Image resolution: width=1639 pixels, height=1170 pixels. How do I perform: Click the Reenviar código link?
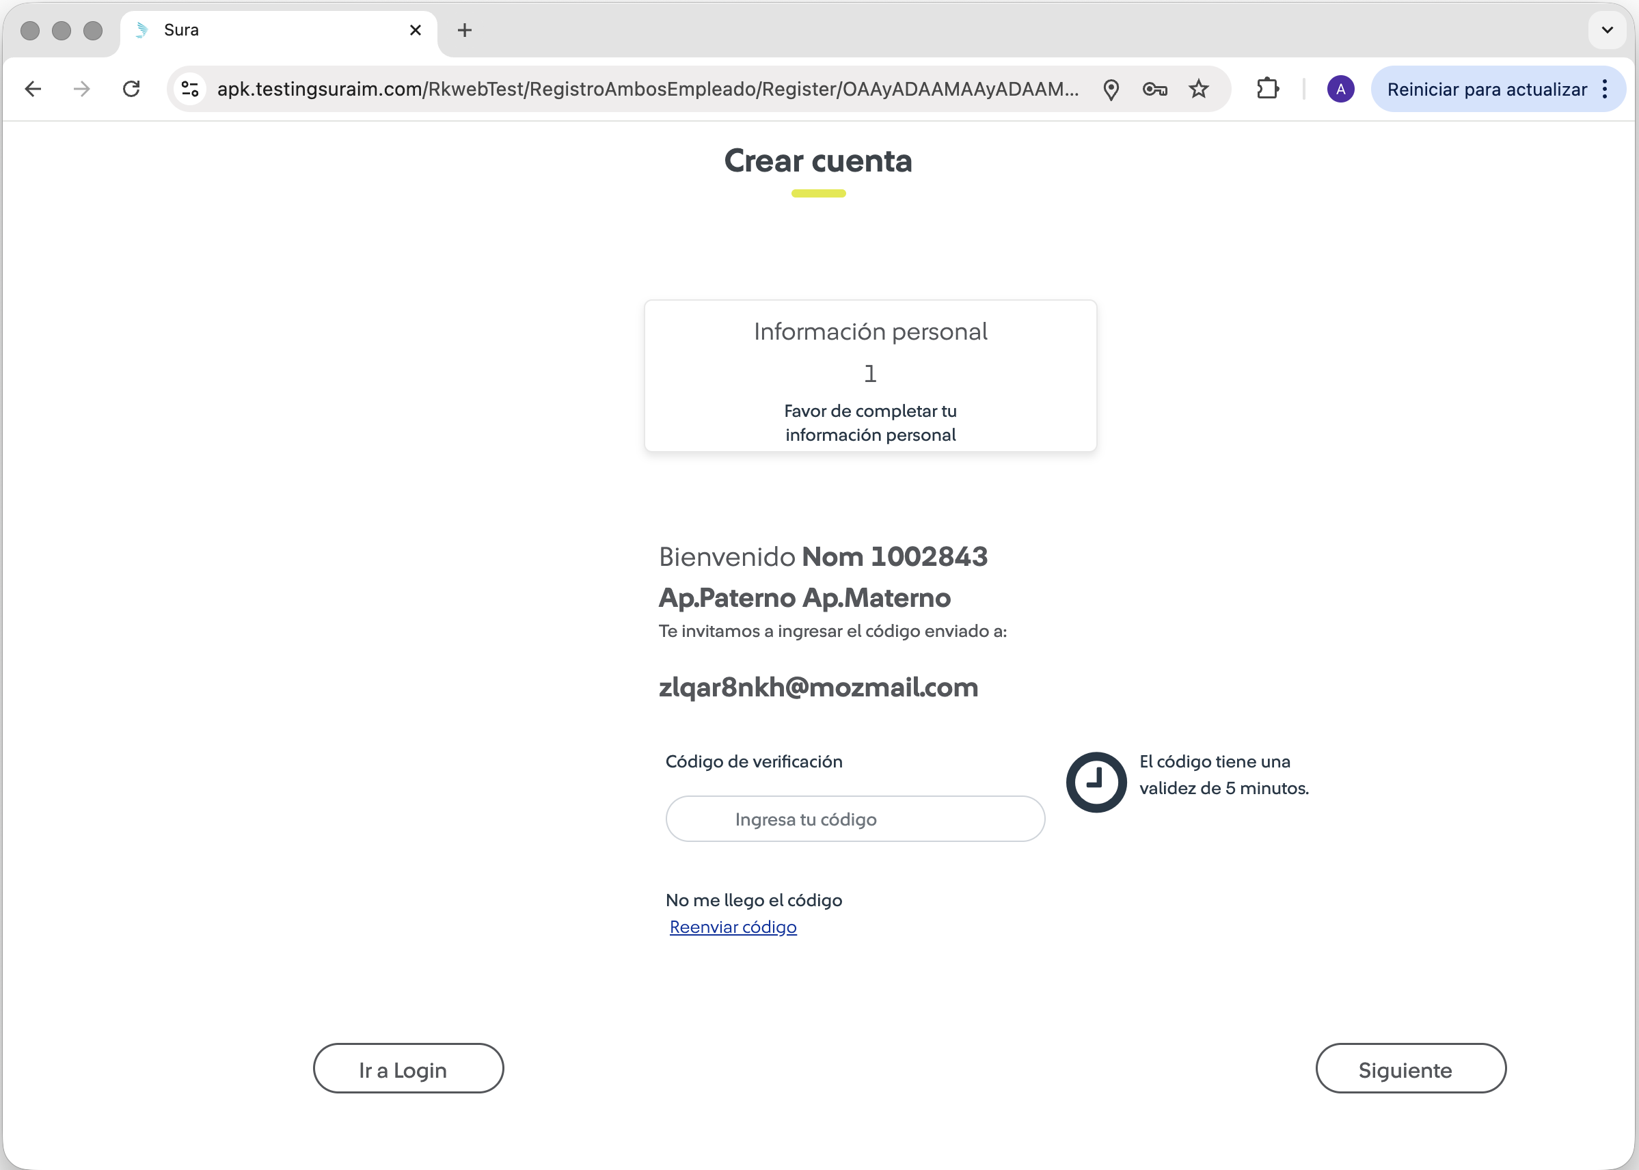[x=733, y=927]
